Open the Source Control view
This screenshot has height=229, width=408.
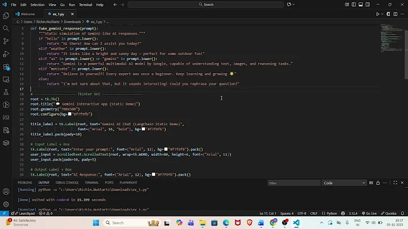click(x=6, y=41)
